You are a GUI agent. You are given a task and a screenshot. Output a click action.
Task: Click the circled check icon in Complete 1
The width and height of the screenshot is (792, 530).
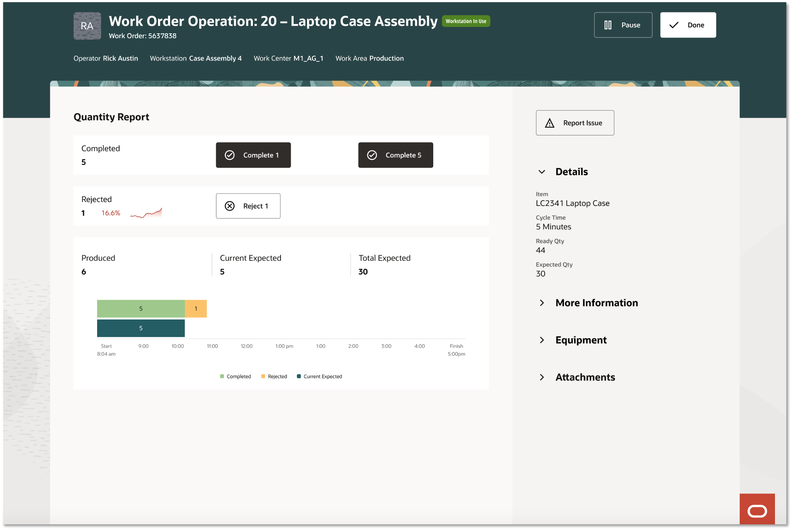coord(230,155)
